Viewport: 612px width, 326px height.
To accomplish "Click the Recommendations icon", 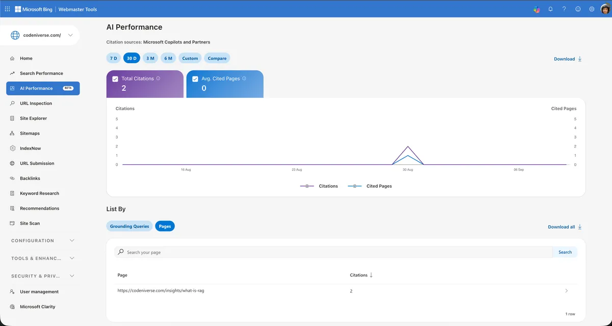I will (x=12, y=208).
